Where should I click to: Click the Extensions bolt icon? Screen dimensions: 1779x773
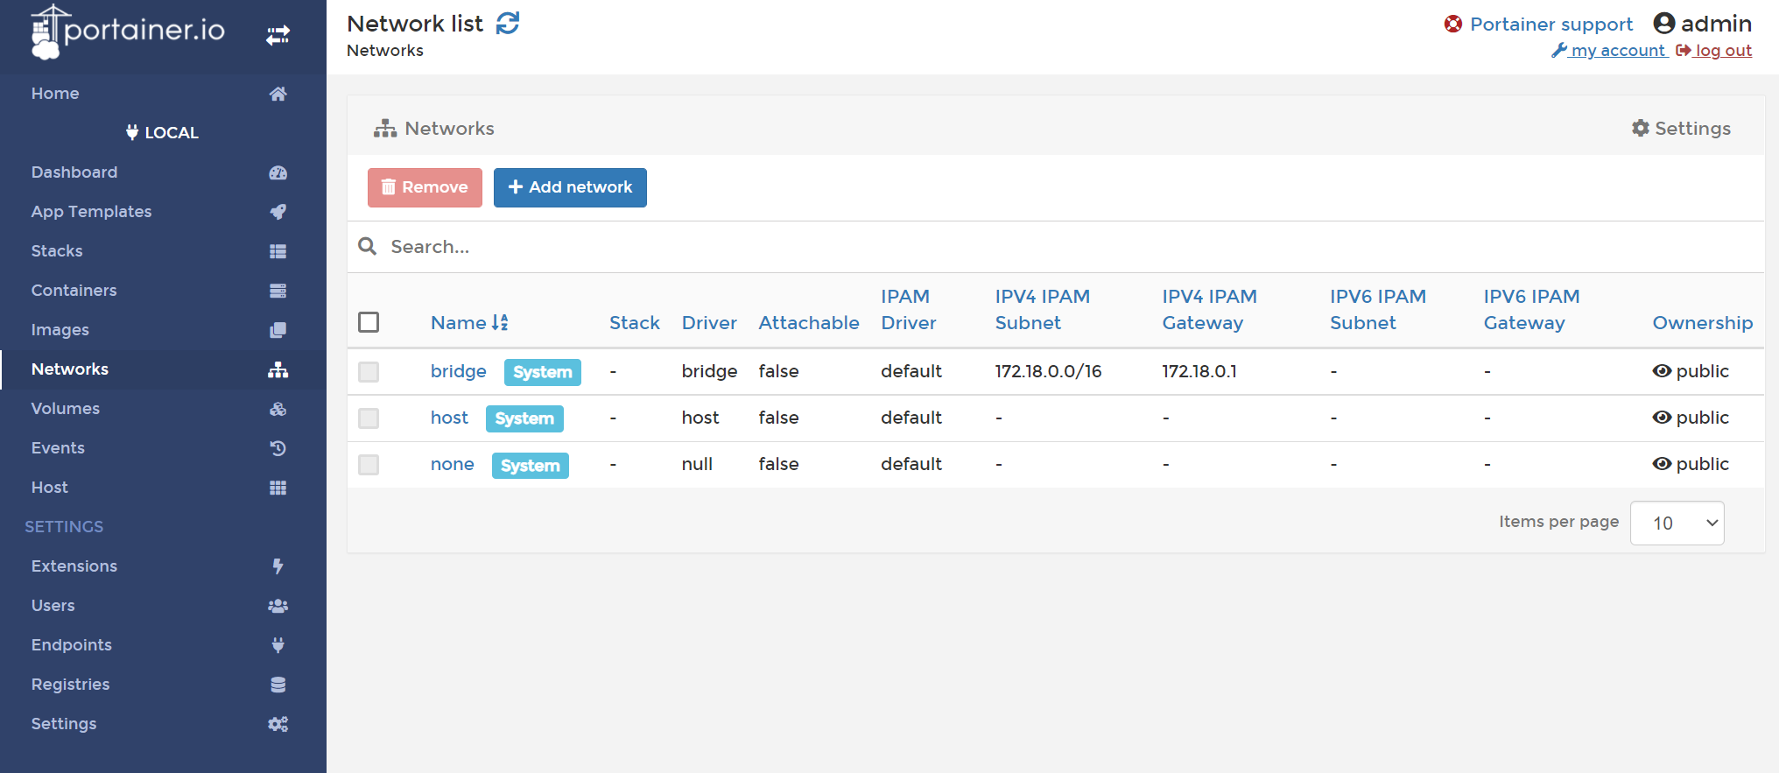tap(278, 566)
